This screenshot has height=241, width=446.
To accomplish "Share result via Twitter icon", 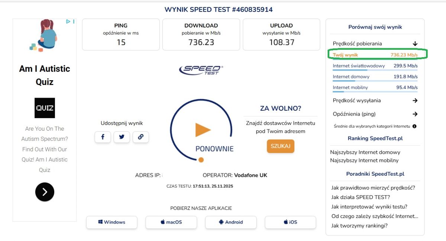I will coord(122,137).
